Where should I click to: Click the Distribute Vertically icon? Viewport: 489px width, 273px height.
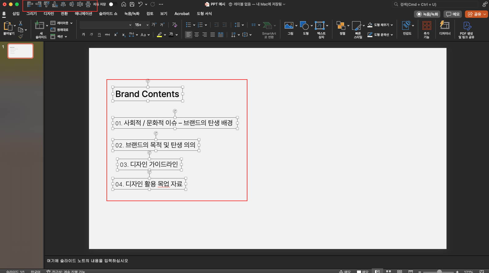88,4
